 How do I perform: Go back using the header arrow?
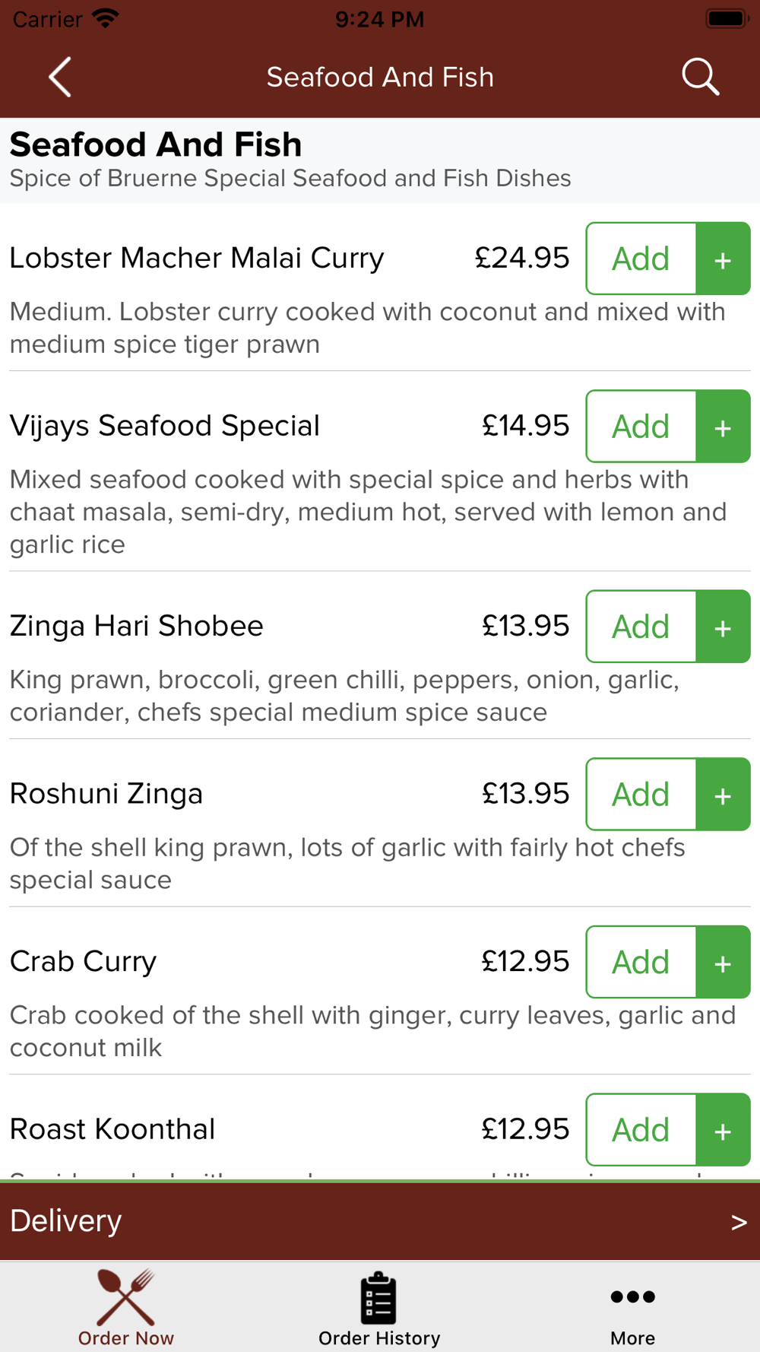60,77
